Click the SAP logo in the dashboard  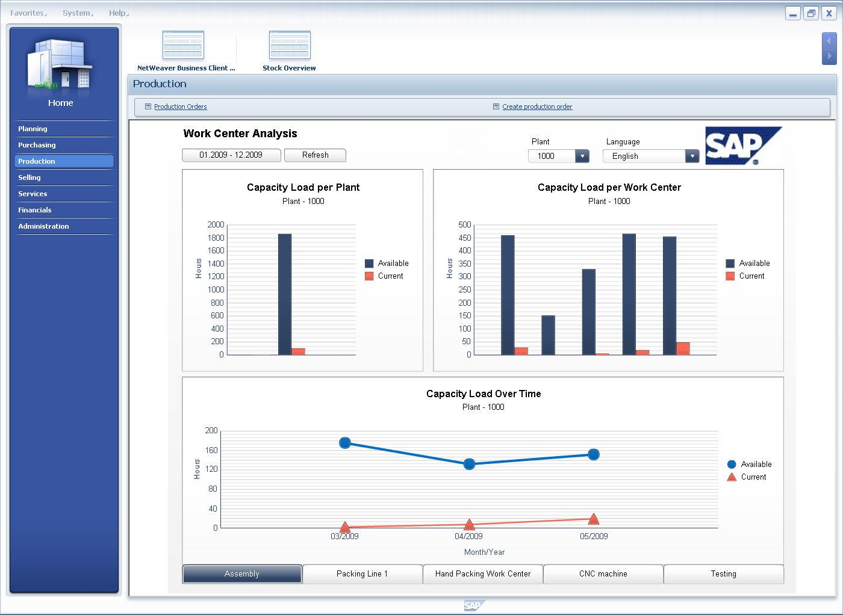point(742,146)
